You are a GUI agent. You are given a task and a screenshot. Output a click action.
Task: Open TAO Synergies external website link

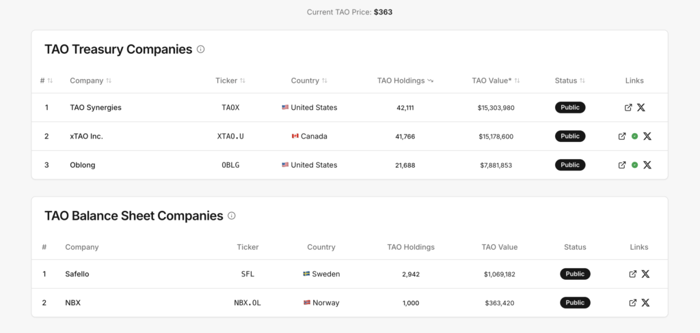(628, 107)
